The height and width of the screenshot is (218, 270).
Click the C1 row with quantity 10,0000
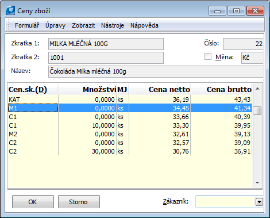coord(130,125)
